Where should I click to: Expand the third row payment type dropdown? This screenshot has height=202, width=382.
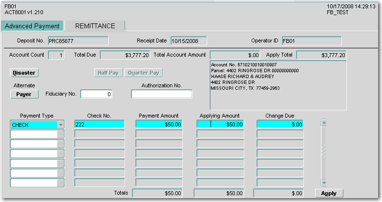click(61, 144)
